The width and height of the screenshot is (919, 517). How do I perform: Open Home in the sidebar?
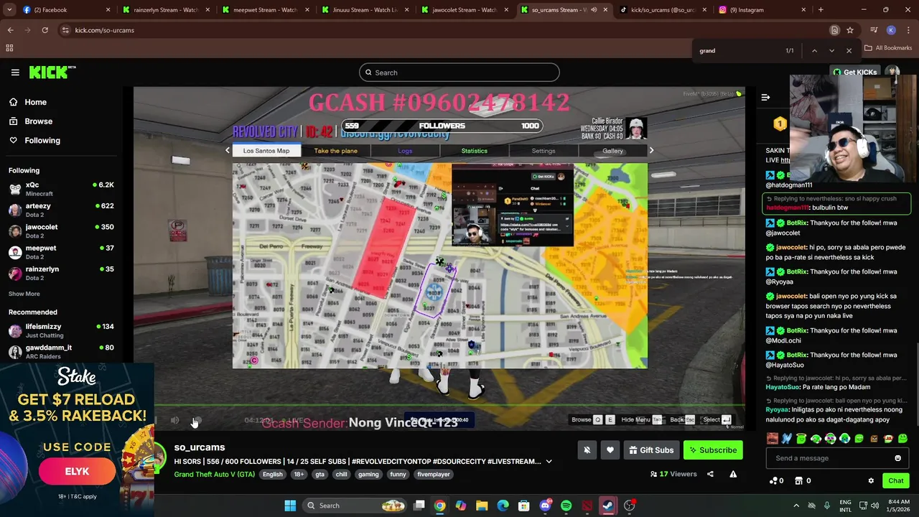pos(35,102)
